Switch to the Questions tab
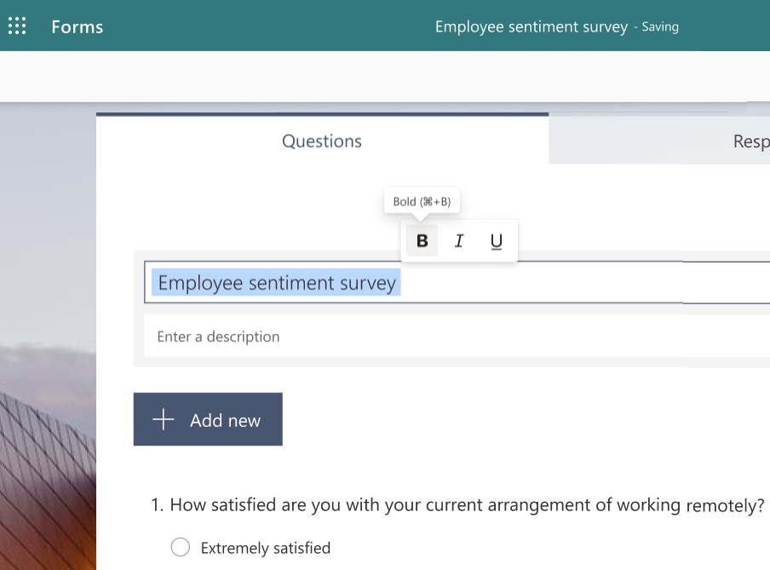 tap(322, 141)
